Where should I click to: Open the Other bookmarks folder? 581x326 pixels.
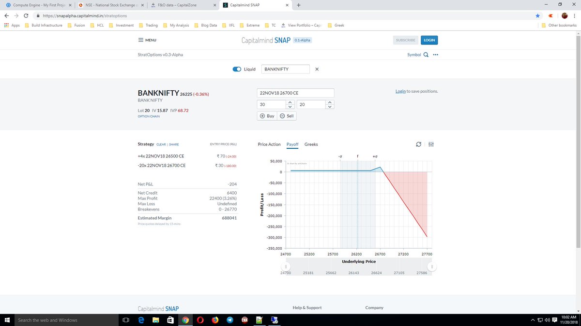click(559, 25)
